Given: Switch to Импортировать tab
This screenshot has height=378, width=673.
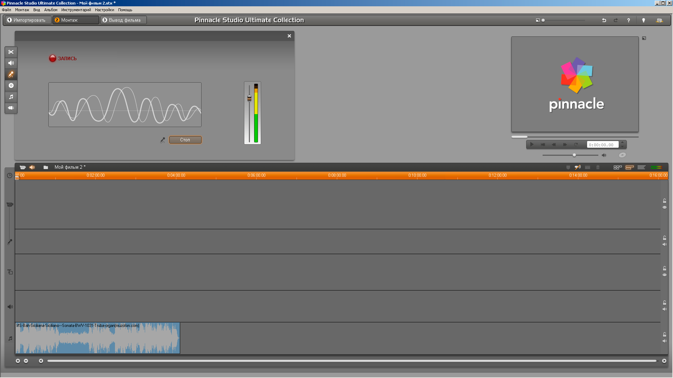Looking at the screenshot, I should tap(28, 20).
